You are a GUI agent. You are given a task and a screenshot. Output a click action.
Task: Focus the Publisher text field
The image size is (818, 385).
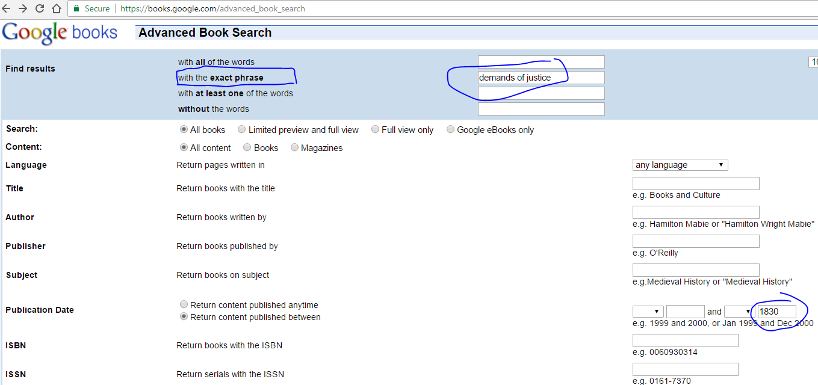pos(696,241)
